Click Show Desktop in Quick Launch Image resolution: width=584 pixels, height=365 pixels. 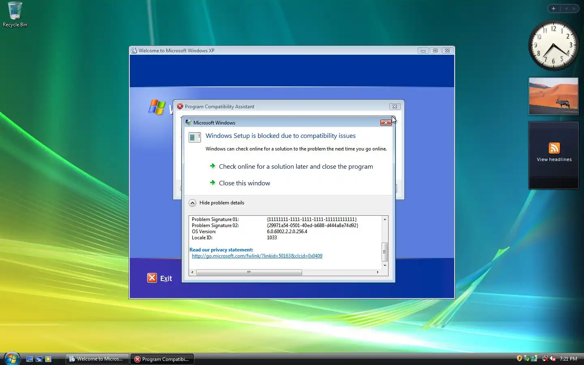point(30,359)
